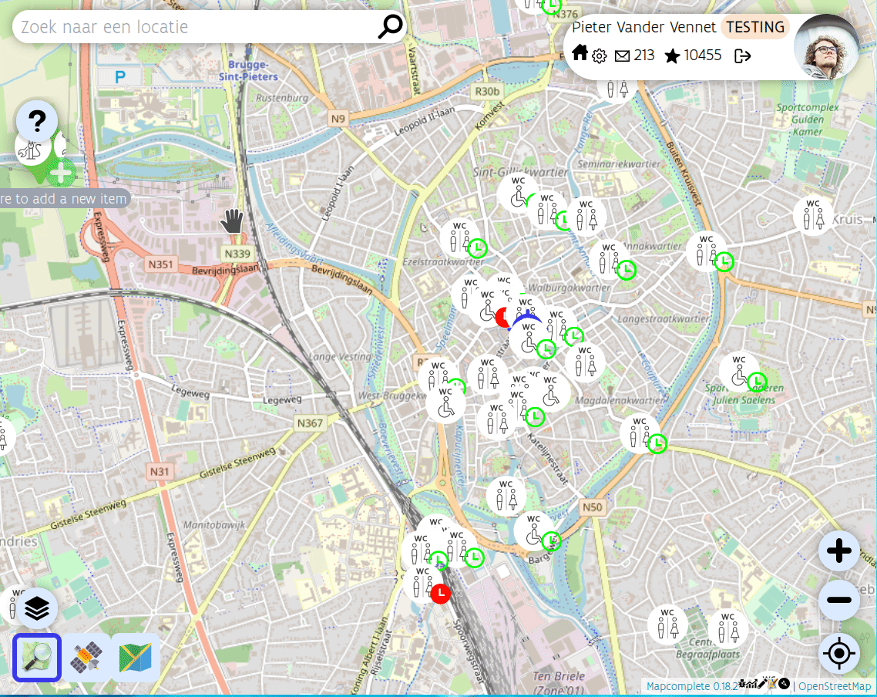The height and width of the screenshot is (697, 877).
Task: Zoom out with the minus button
Action: (x=838, y=600)
